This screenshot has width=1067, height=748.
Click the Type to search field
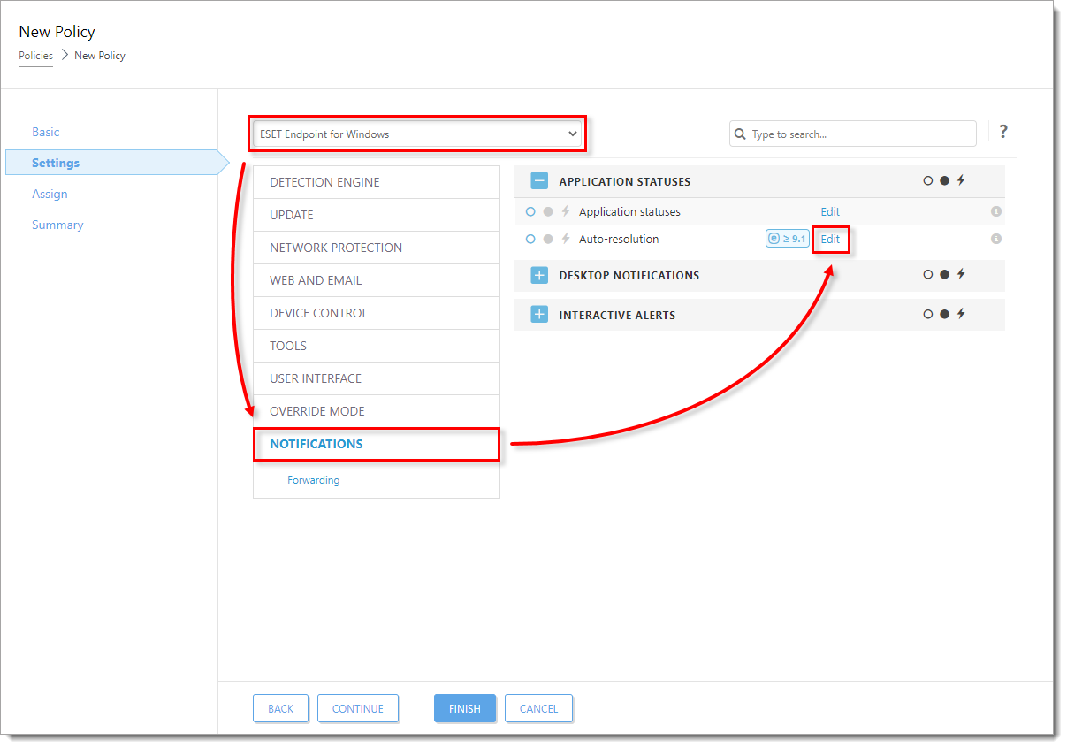853,134
